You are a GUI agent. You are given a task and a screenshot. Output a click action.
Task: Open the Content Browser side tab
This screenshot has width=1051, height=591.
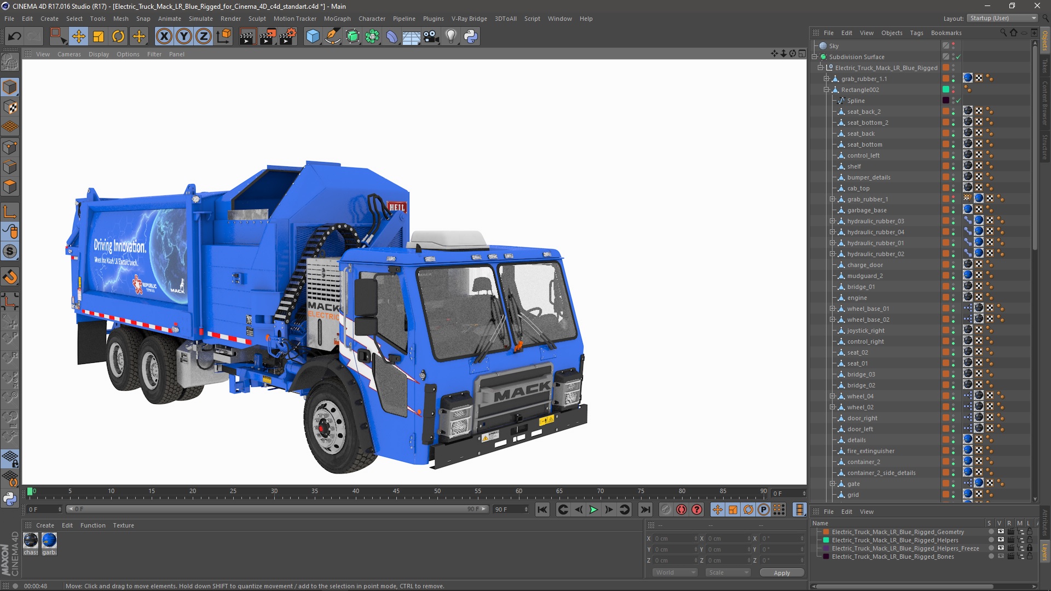[1045, 103]
